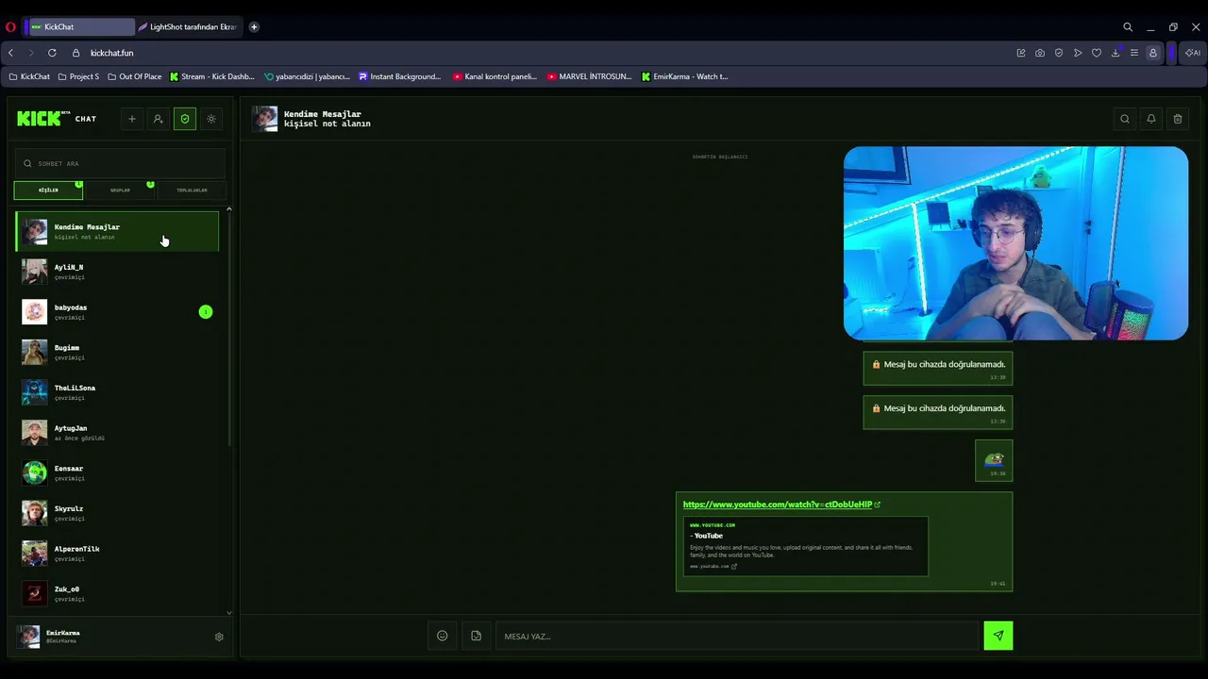Open the MARVEL İNTROSUN bookmark
The height and width of the screenshot is (679, 1208).
pos(589,76)
